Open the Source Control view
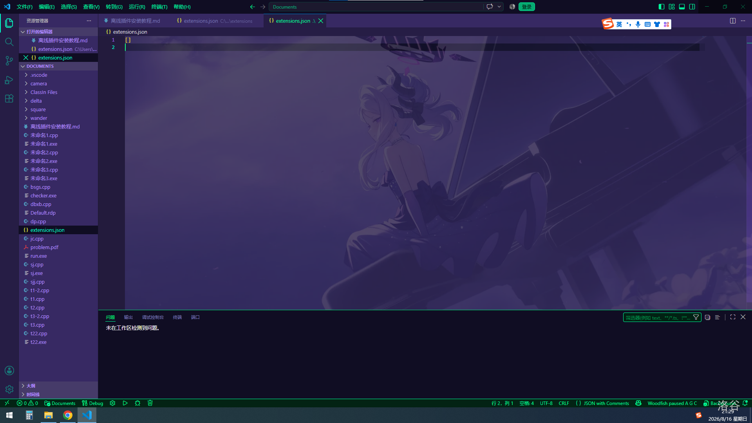 click(9, 61)
